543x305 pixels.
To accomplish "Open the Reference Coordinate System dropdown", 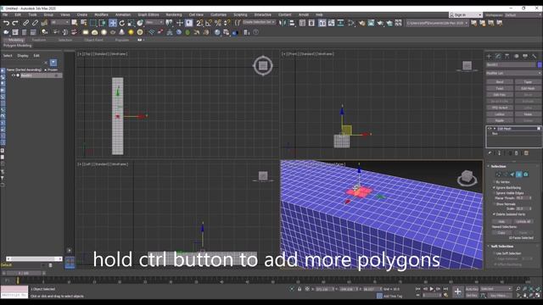I will 154,22.
